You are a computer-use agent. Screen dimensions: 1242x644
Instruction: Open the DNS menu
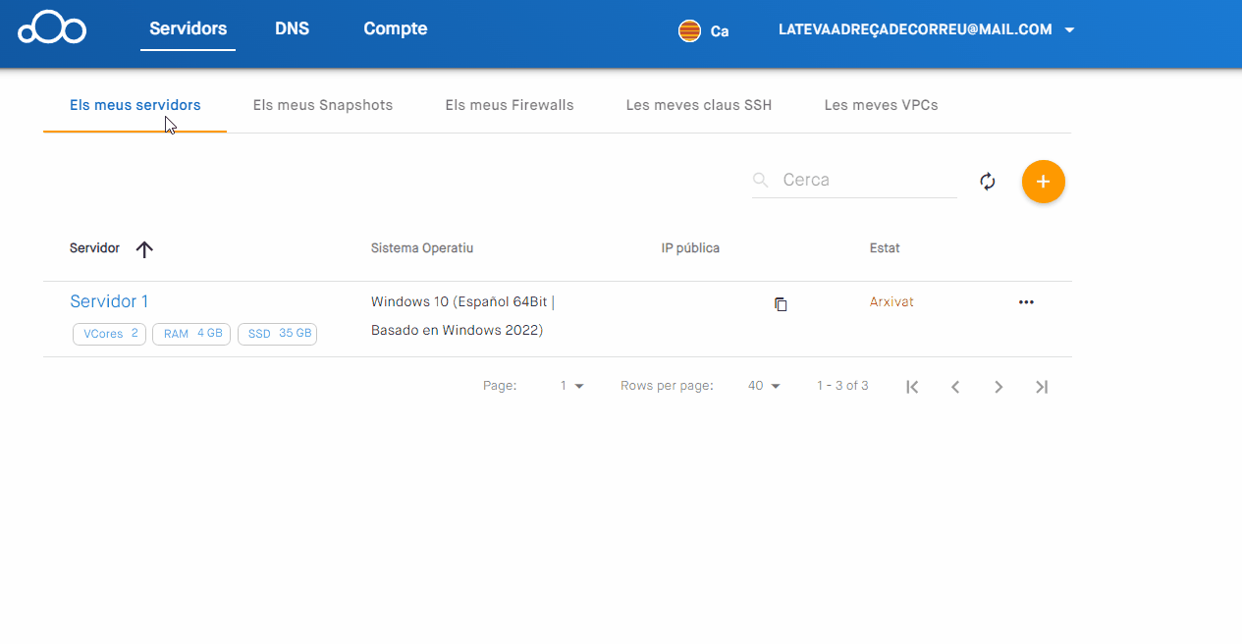(x=292, y=28)
